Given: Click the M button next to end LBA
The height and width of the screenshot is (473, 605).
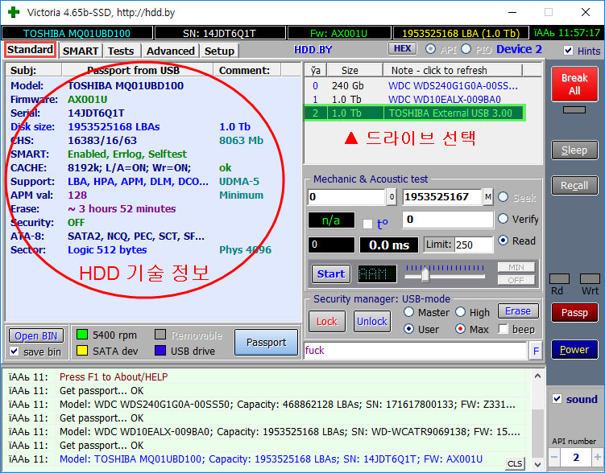Looking at the screenshot, I should (488, 197).
